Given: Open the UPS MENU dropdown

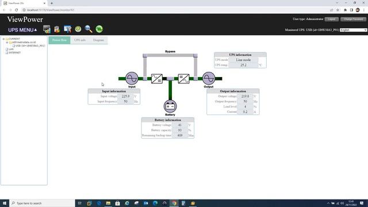Looking at the screenshot, I should (x=22, y=30).
